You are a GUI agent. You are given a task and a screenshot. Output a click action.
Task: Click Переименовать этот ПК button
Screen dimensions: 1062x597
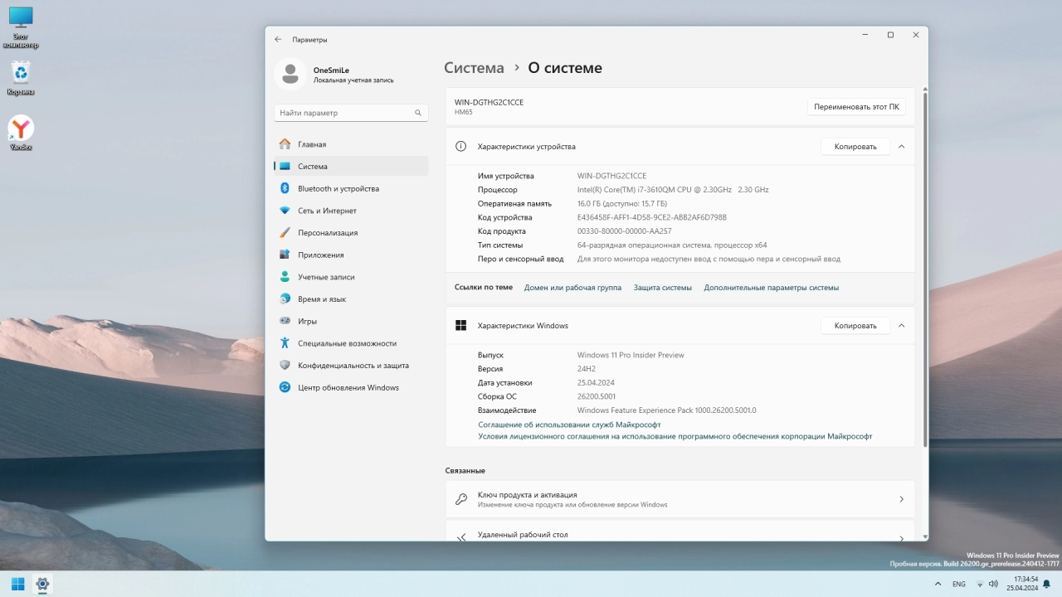pyautogui.click(x=856, y=107)
